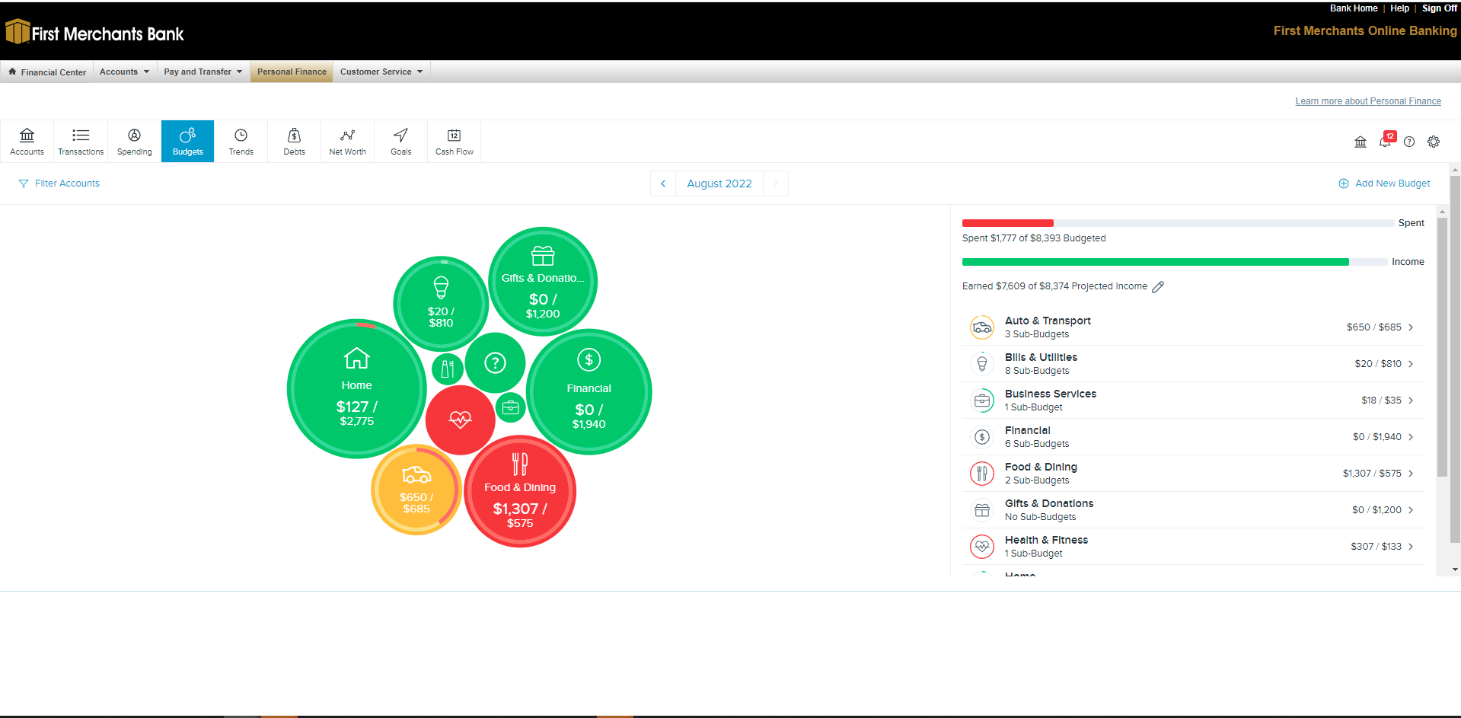Click the Gifts & Donations budget bubble

click(543, 282)
